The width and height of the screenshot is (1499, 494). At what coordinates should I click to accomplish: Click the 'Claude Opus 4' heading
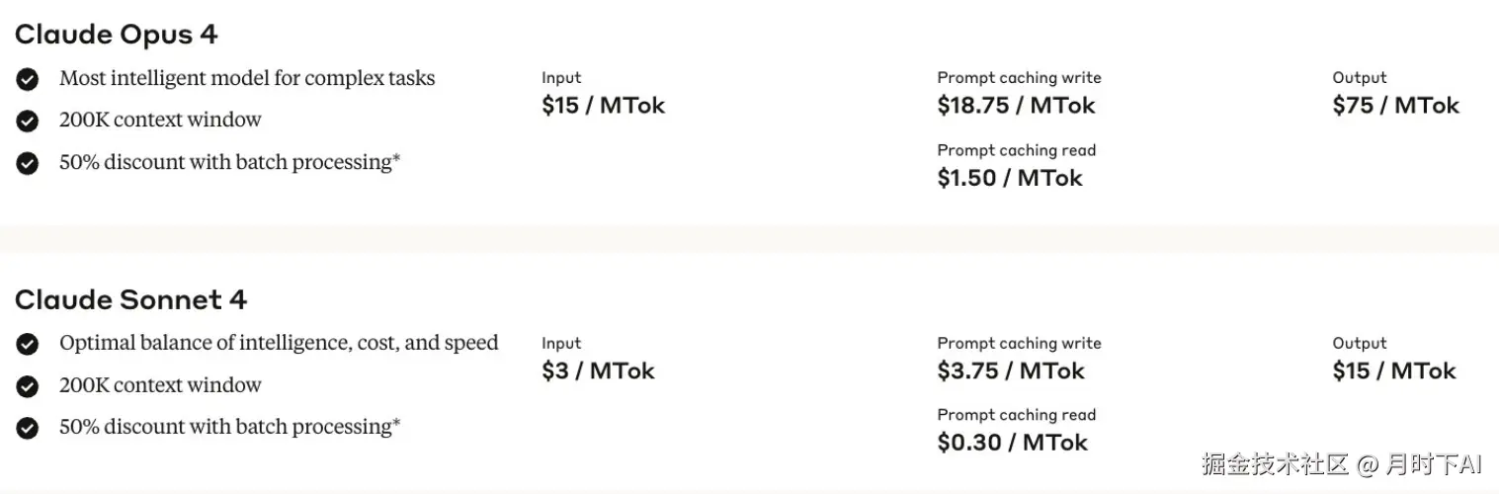[116, 35]
